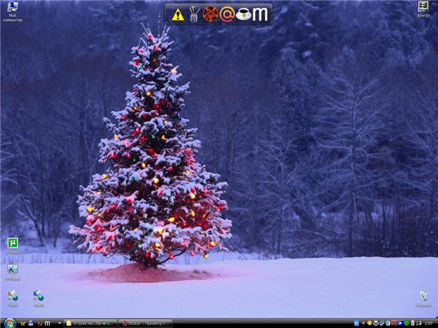Image resolution: width=438 pixels, height=328 pixels.
Task: Click the yellow warning triangle dock icon
Action: 178,14
